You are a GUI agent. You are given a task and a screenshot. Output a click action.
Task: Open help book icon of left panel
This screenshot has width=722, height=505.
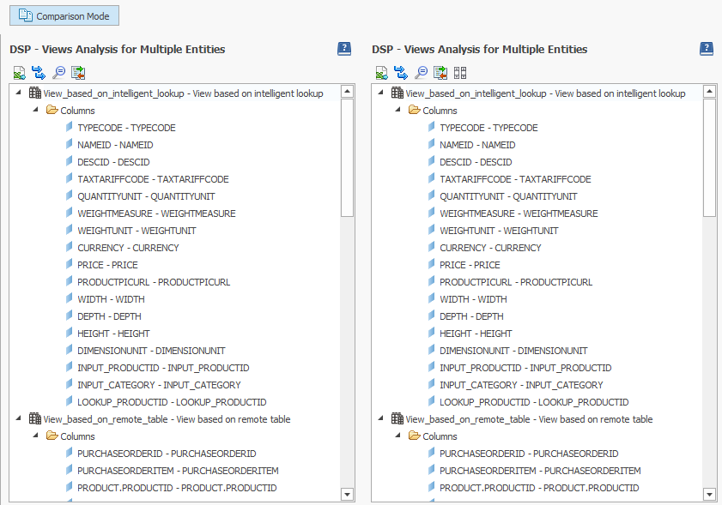click(x=344, y=49)
